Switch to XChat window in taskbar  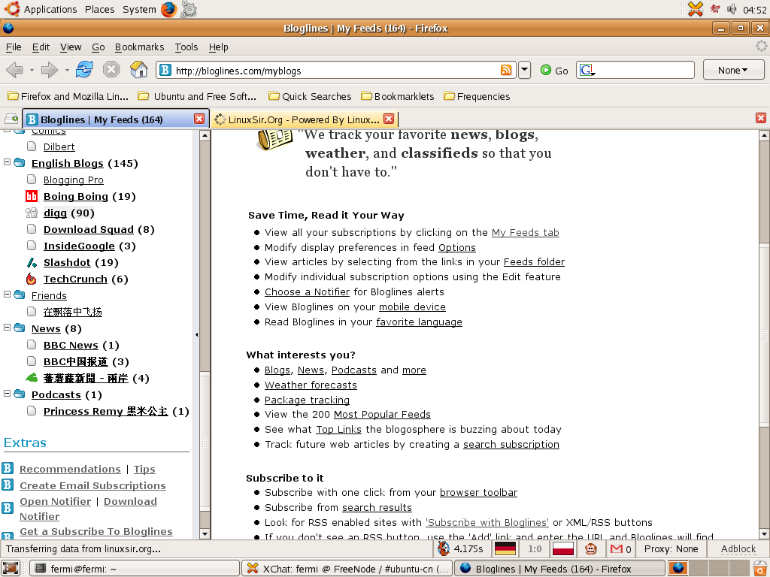347,569
